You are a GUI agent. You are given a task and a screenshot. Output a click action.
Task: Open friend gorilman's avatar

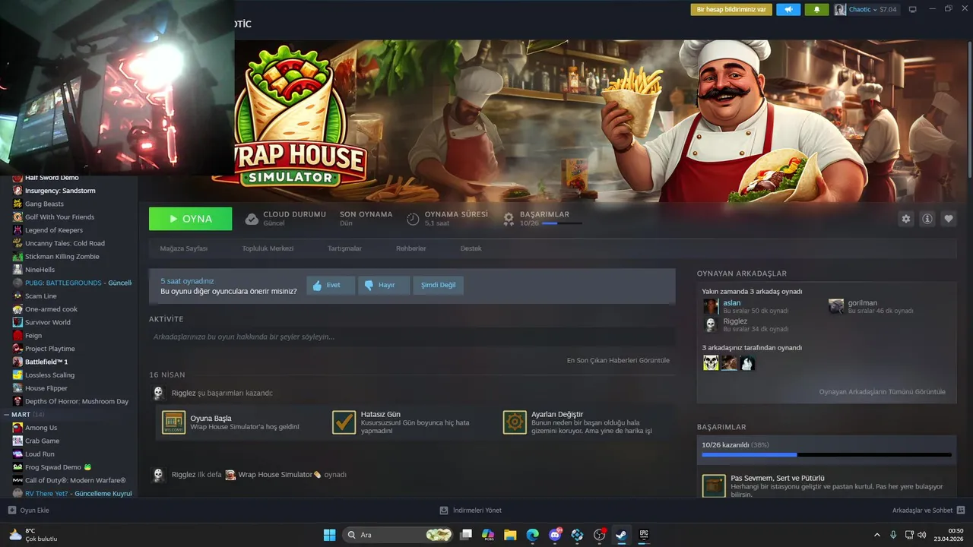pyautogui.click(x=836, y=306)
